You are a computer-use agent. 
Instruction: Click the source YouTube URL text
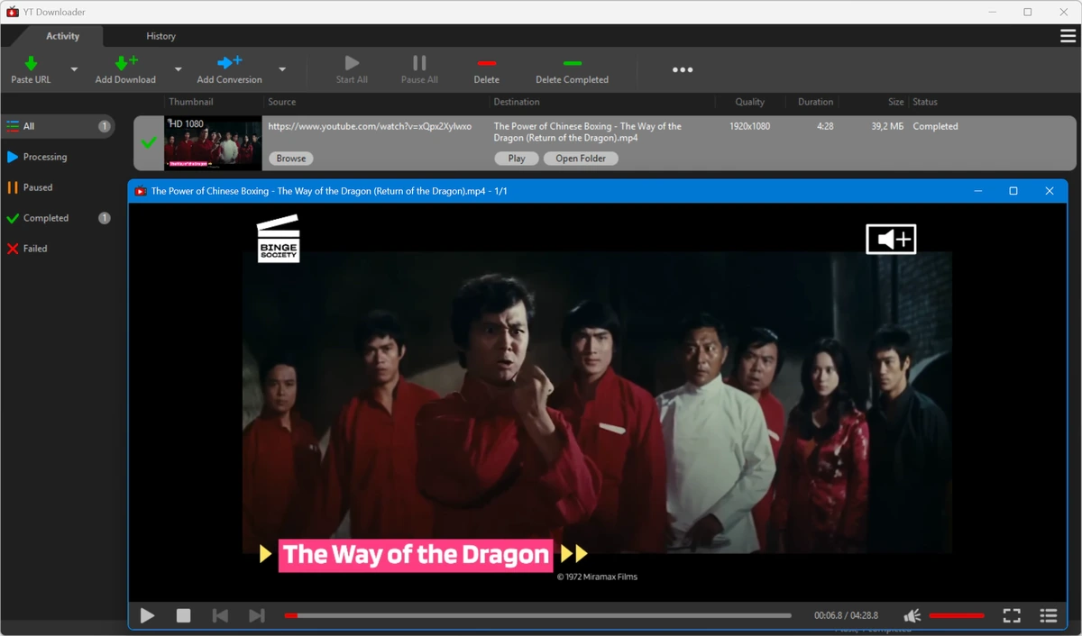click(370, 126)
